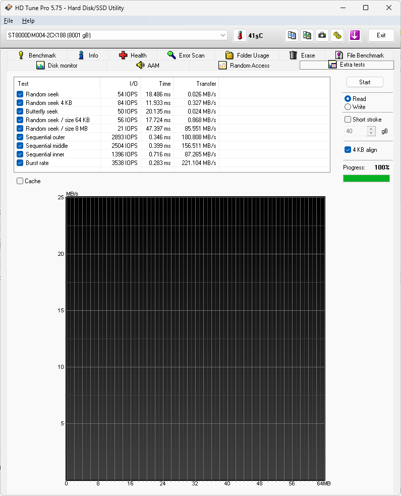This screenshot has height=496, width=401.
Task: Click the green progress bar
Action: tap(366, 179)
